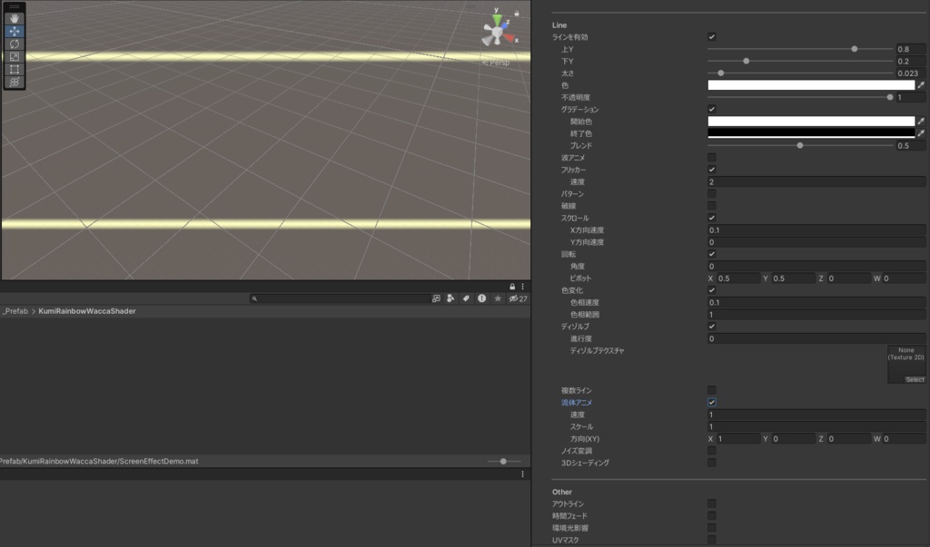Select the Rotate tool
Viewport: 930px width, 547px height.
13,45
